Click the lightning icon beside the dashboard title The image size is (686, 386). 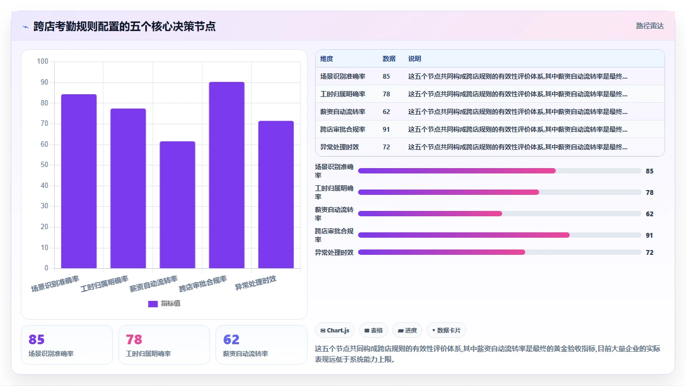coord(25,27)
